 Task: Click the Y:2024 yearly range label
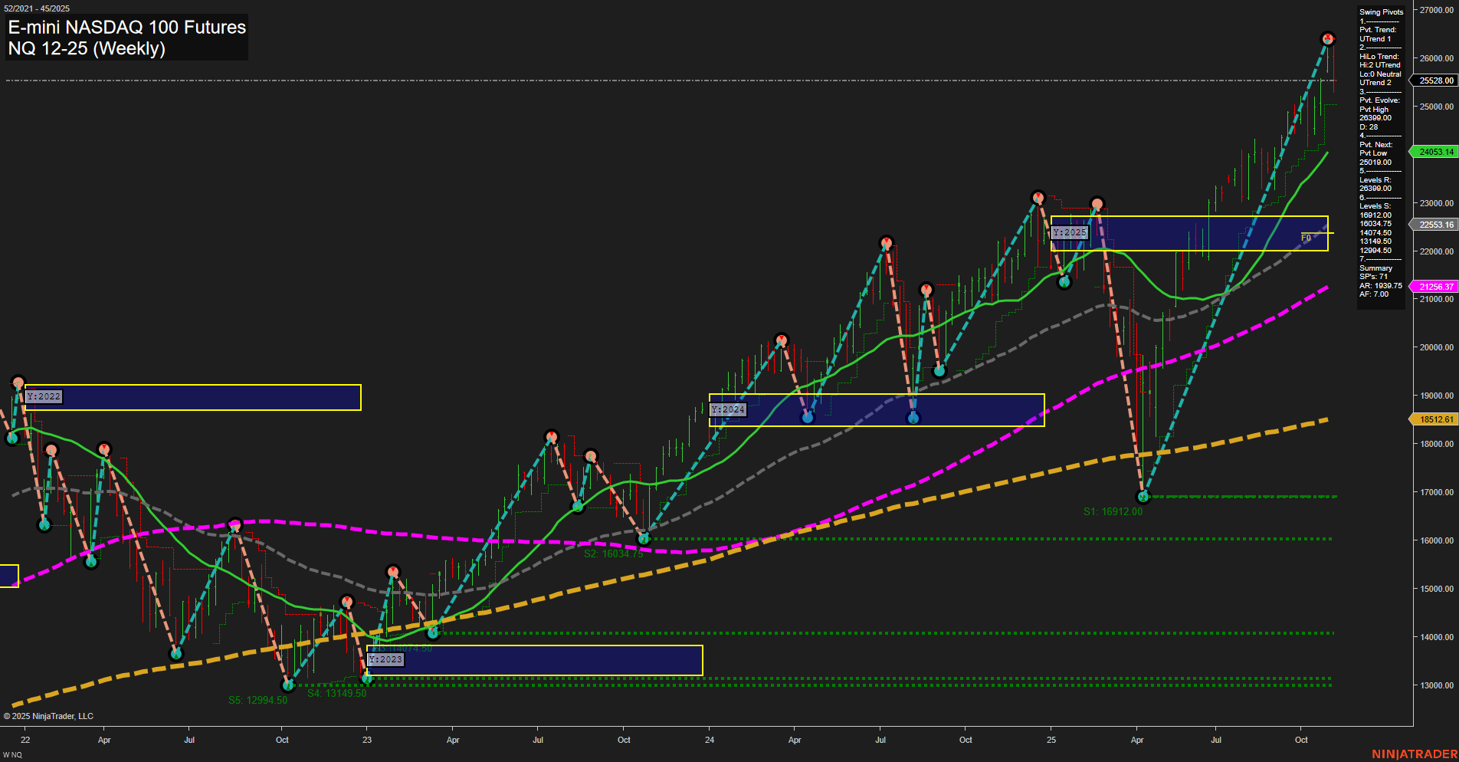click(727, 409)
